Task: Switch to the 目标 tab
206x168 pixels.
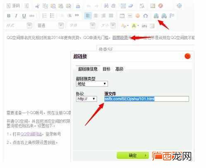Action: click(106, 69)
